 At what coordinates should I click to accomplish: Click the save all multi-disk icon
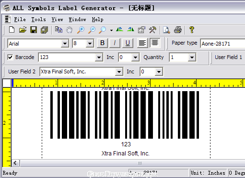coord(45,30)
